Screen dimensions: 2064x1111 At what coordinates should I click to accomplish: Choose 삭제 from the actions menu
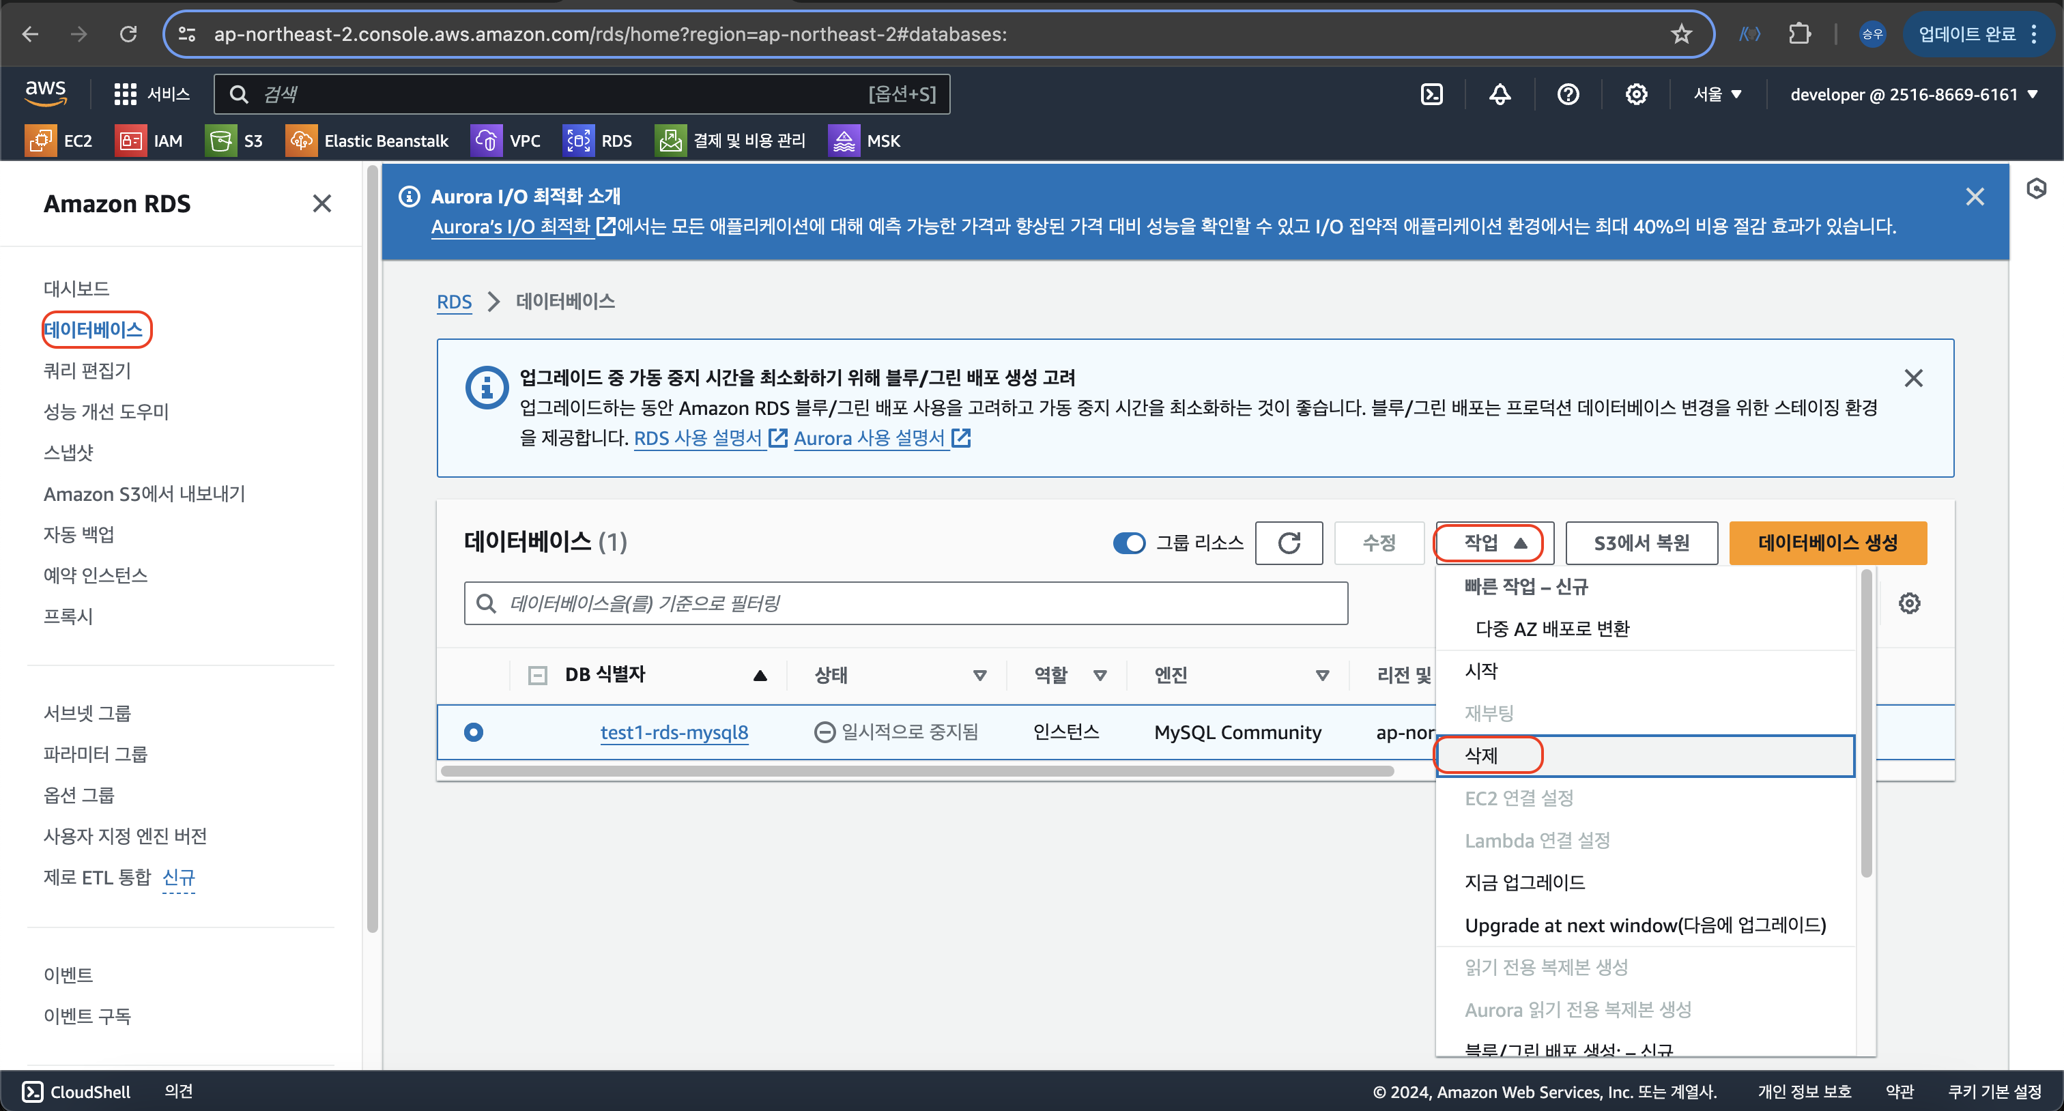[x=1480, y=755]
